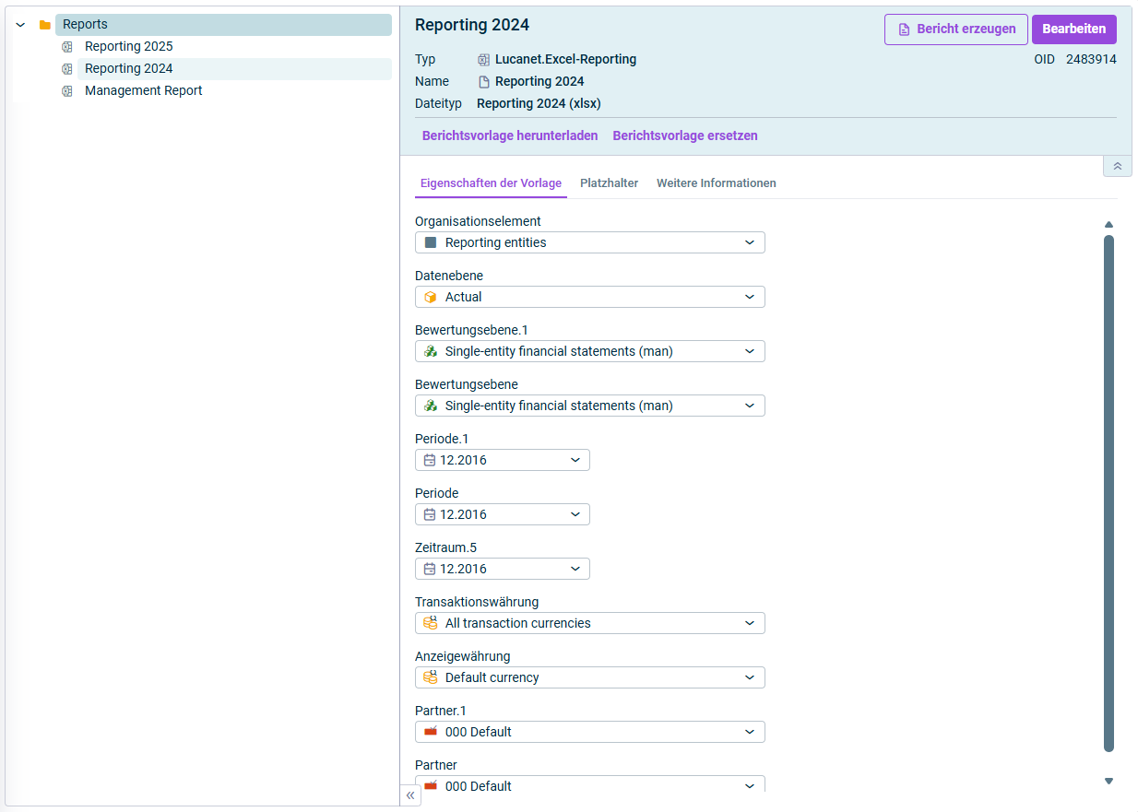Screen dimensions: 1138x812
Task: Click Berichtsvorlage herunterladen link
Action: pos(510,135)
